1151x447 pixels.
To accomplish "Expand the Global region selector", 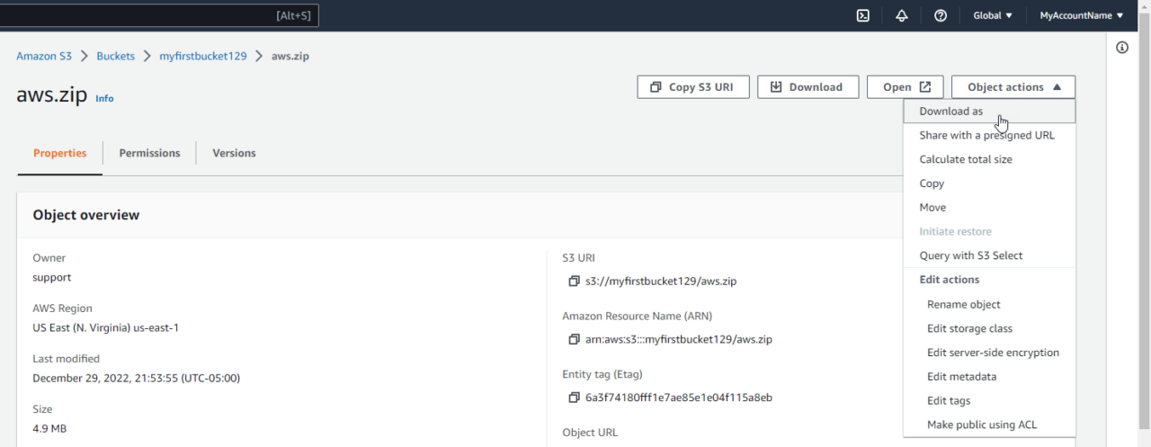I will 993,15.
